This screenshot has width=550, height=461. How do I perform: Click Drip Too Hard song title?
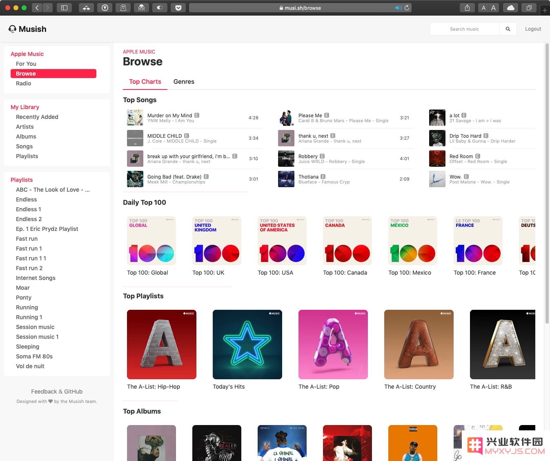pyautogui.click(x=465, y=136)
